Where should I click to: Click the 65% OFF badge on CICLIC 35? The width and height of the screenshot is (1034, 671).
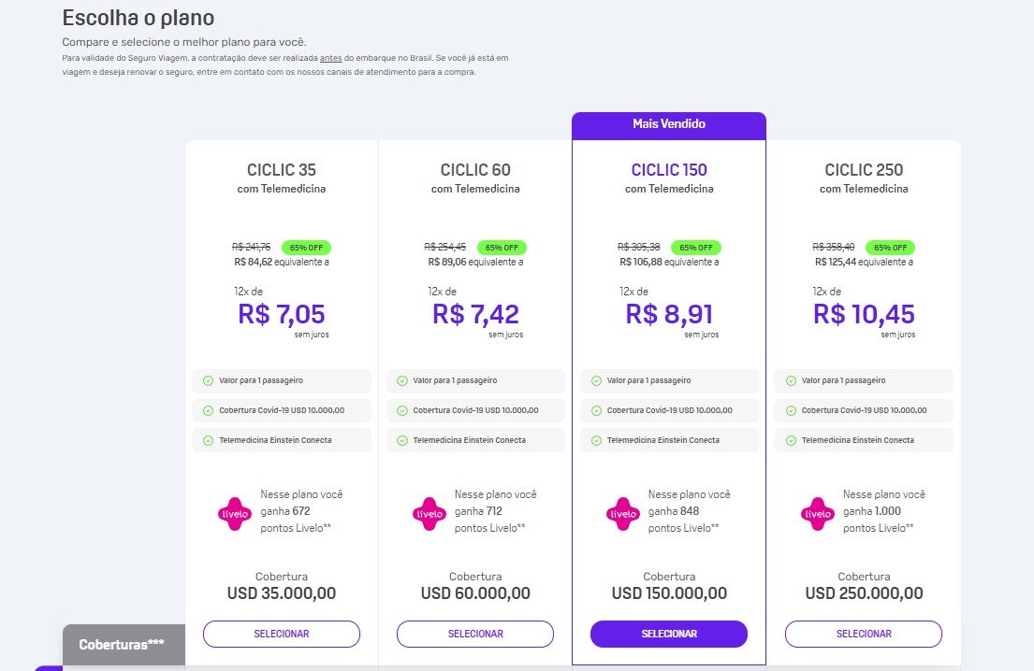pos(307,248)
